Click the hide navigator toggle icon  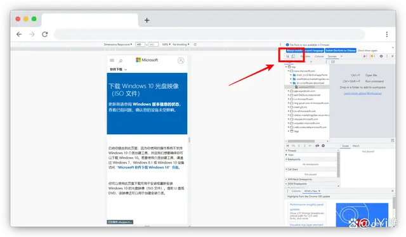(x=333, y=62)
